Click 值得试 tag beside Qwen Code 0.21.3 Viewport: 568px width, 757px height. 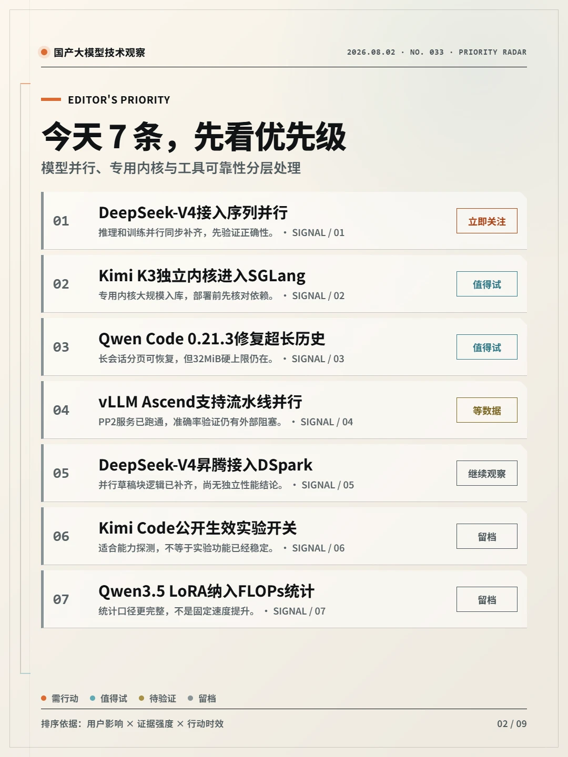486,347
